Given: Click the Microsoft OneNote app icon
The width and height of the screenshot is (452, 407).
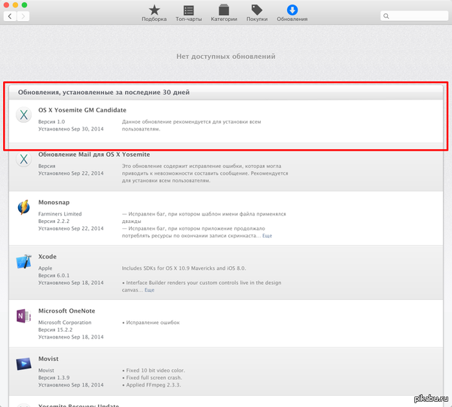Looking at the screenshot, I should [x=23, y=316].
